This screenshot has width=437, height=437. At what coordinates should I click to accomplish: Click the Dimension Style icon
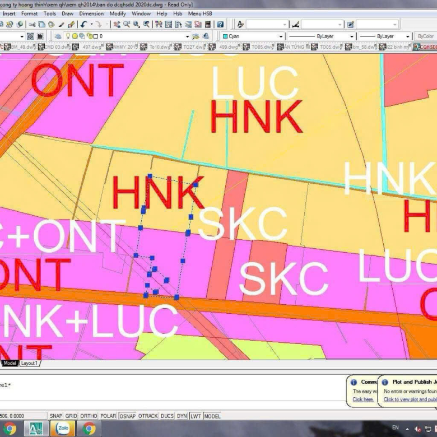coord(296,25)
